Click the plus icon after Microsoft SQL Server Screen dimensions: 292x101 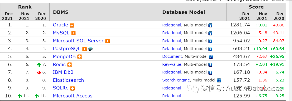pyautogui.click(x=107, y=41)
